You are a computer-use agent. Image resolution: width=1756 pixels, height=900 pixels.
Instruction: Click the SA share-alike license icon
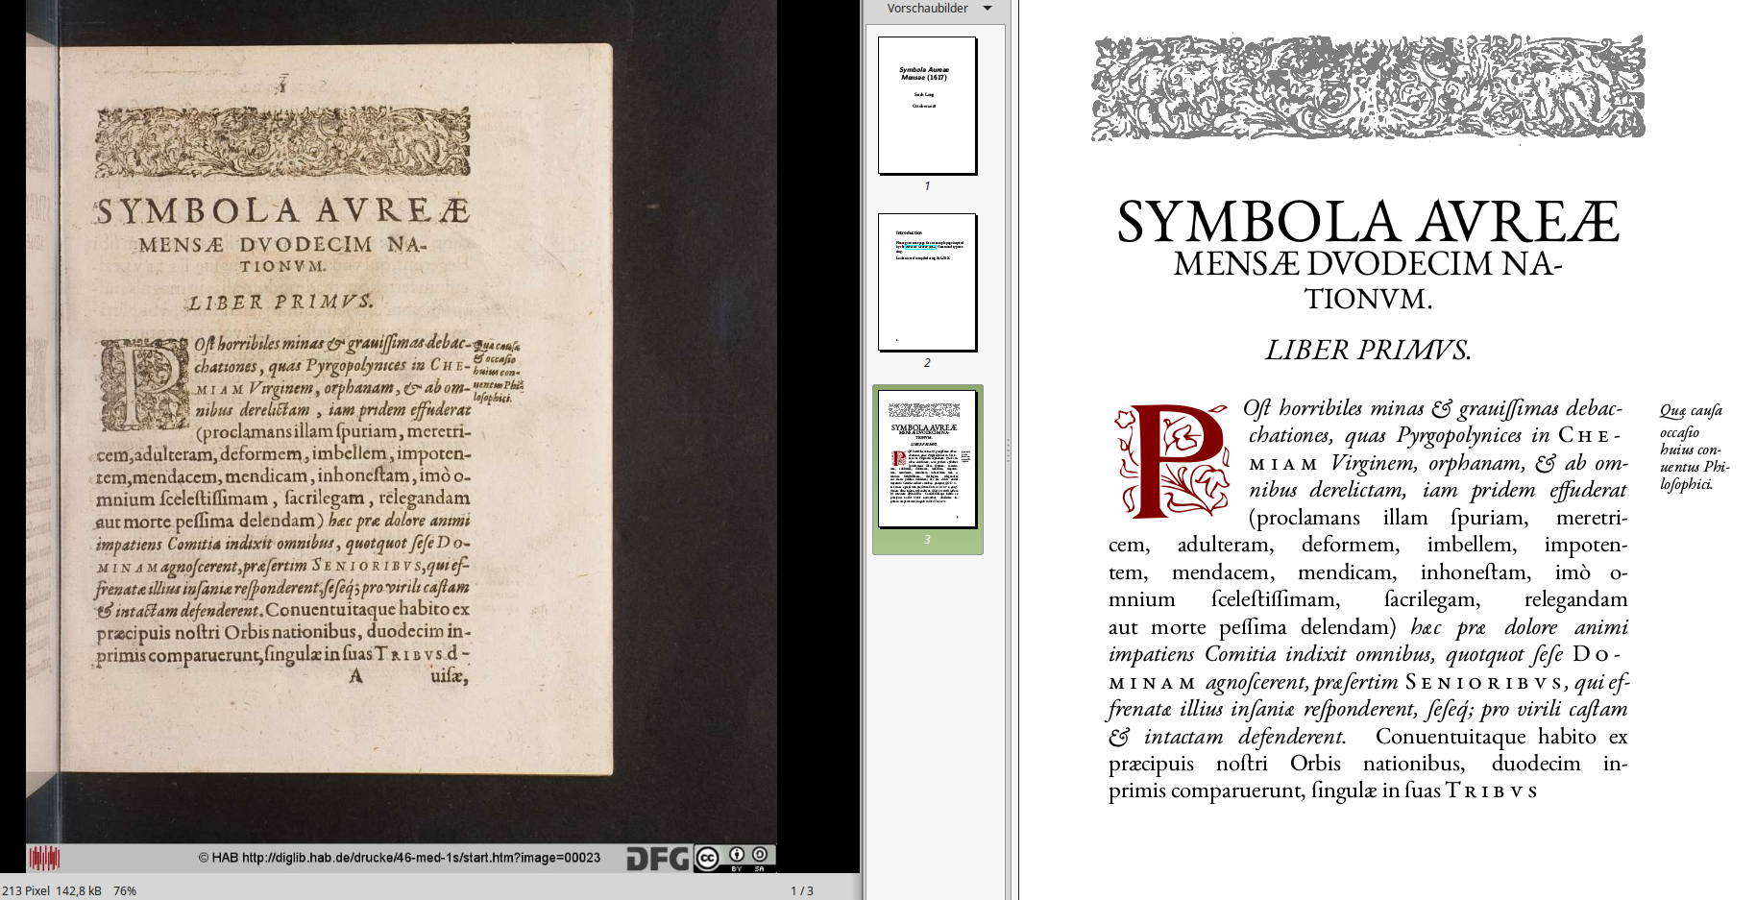point(760,855)
